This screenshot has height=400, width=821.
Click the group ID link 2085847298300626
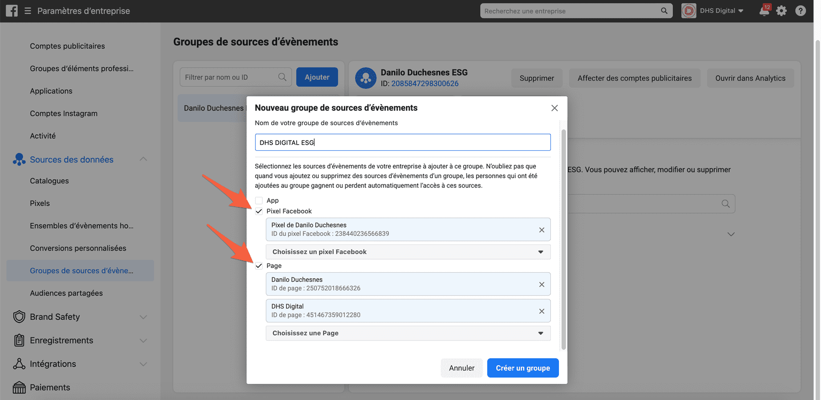[x=425, y=83]
